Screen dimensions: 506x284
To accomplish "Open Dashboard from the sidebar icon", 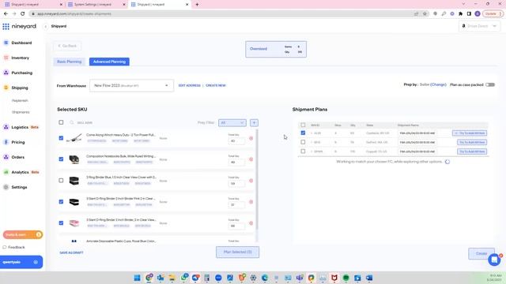I will 6,43.
